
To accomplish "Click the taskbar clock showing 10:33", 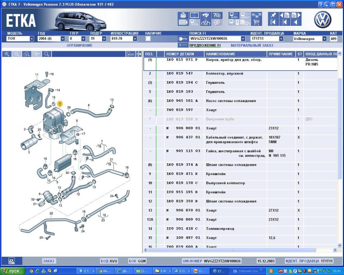I will click(x=336, y=271).
